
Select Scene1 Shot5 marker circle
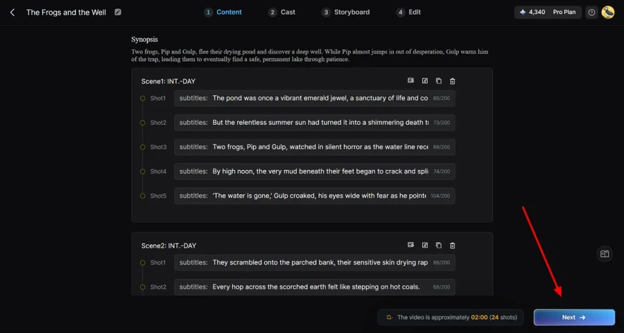tap(143, 196)
